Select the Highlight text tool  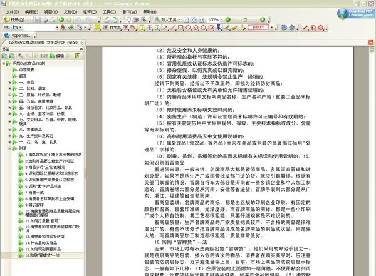click(x=142, y=28)
